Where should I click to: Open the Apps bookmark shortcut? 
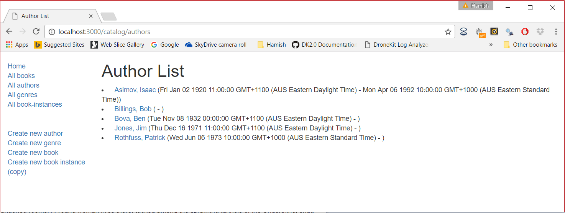point(17,45)
